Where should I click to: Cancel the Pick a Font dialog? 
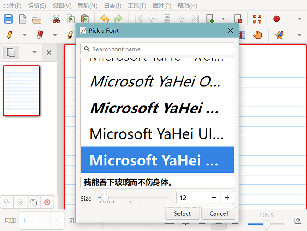[218, 213]
